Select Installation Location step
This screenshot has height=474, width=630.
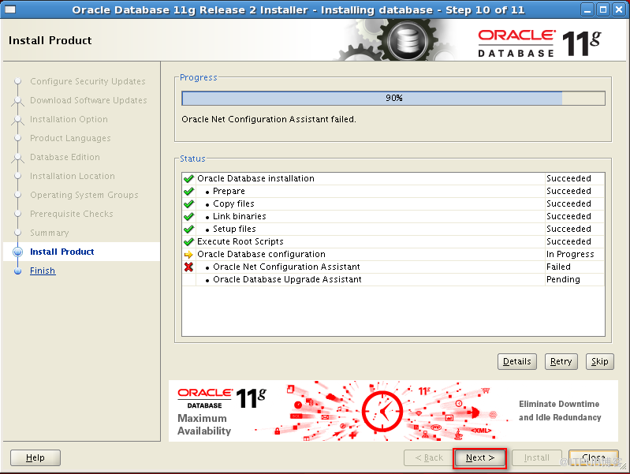[73, 176]
